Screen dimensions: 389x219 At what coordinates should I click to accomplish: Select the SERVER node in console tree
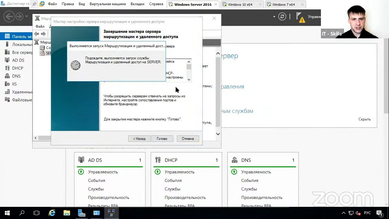click(x=46, y=53)
